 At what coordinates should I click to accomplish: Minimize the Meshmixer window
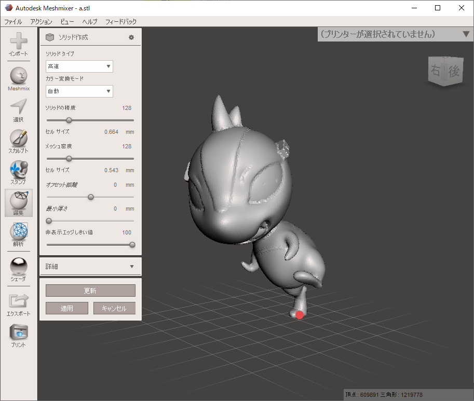414,8
